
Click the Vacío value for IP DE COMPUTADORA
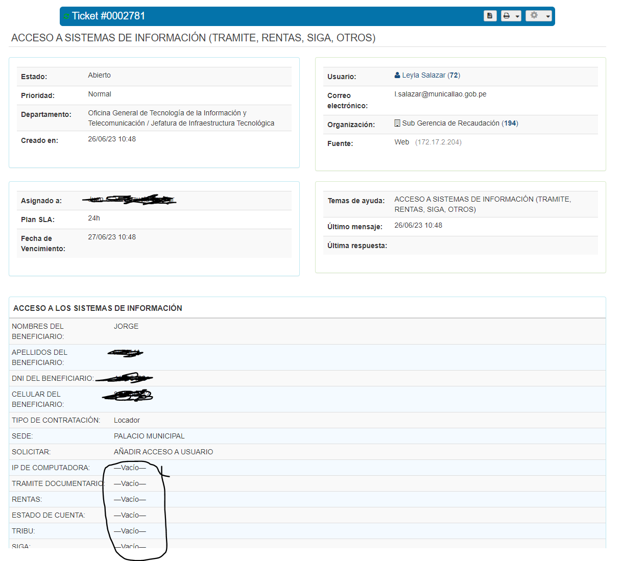click(130, 468)
